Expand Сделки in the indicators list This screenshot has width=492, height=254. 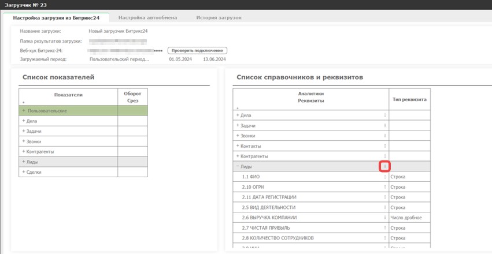[24, 172]
